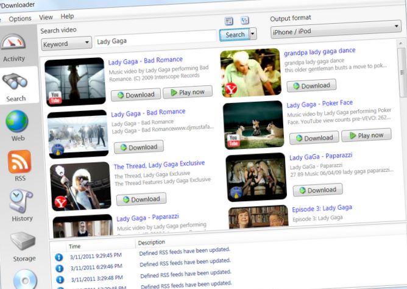Open the iPhone / iPod output format dropdown
This screenshot has height=289, width=407.
[336, 30]
